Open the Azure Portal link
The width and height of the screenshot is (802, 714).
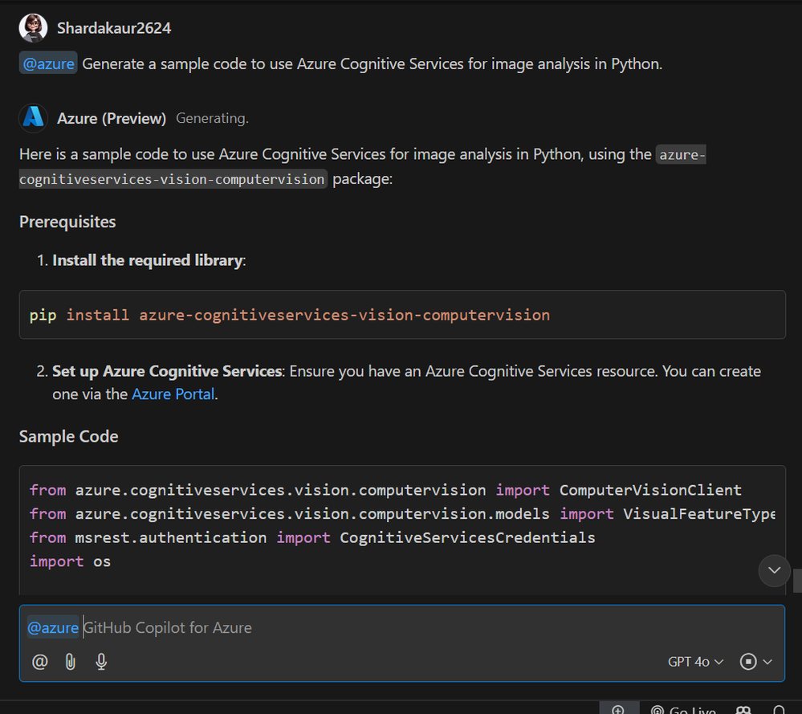(173, 394)
